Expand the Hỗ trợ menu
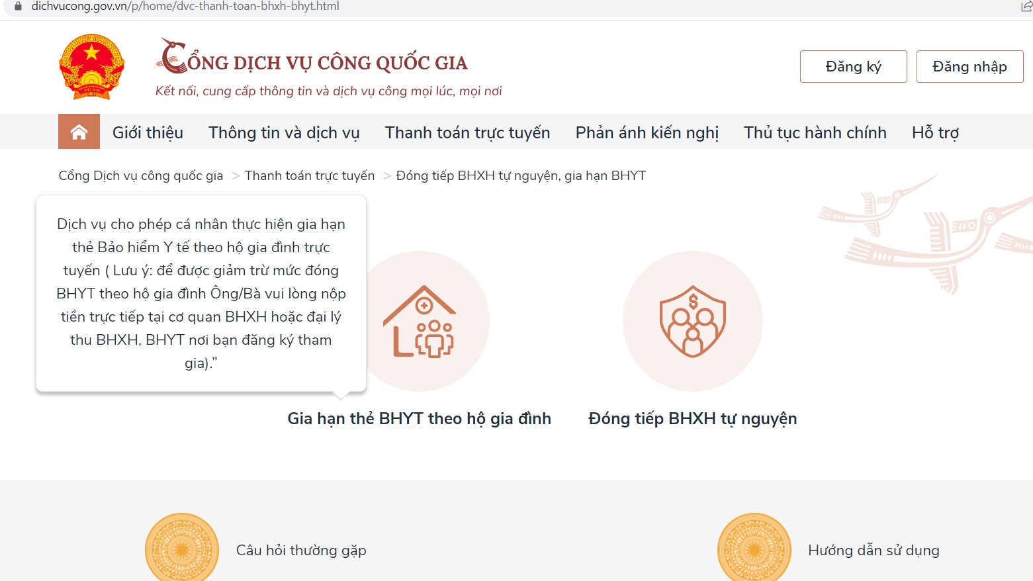 coord(935,132)
